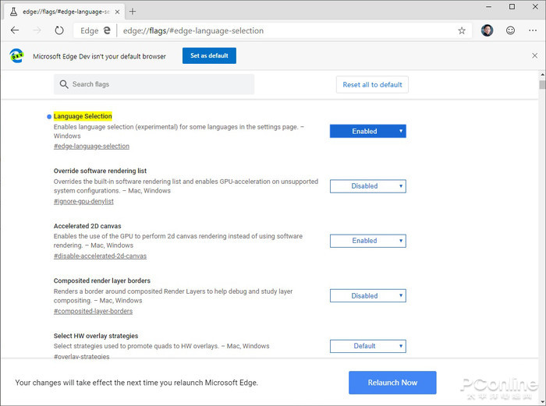Screen dimensions: 546x406
Task: Open the Language Selection Enabled dropdown
Action: pos(367,131)
